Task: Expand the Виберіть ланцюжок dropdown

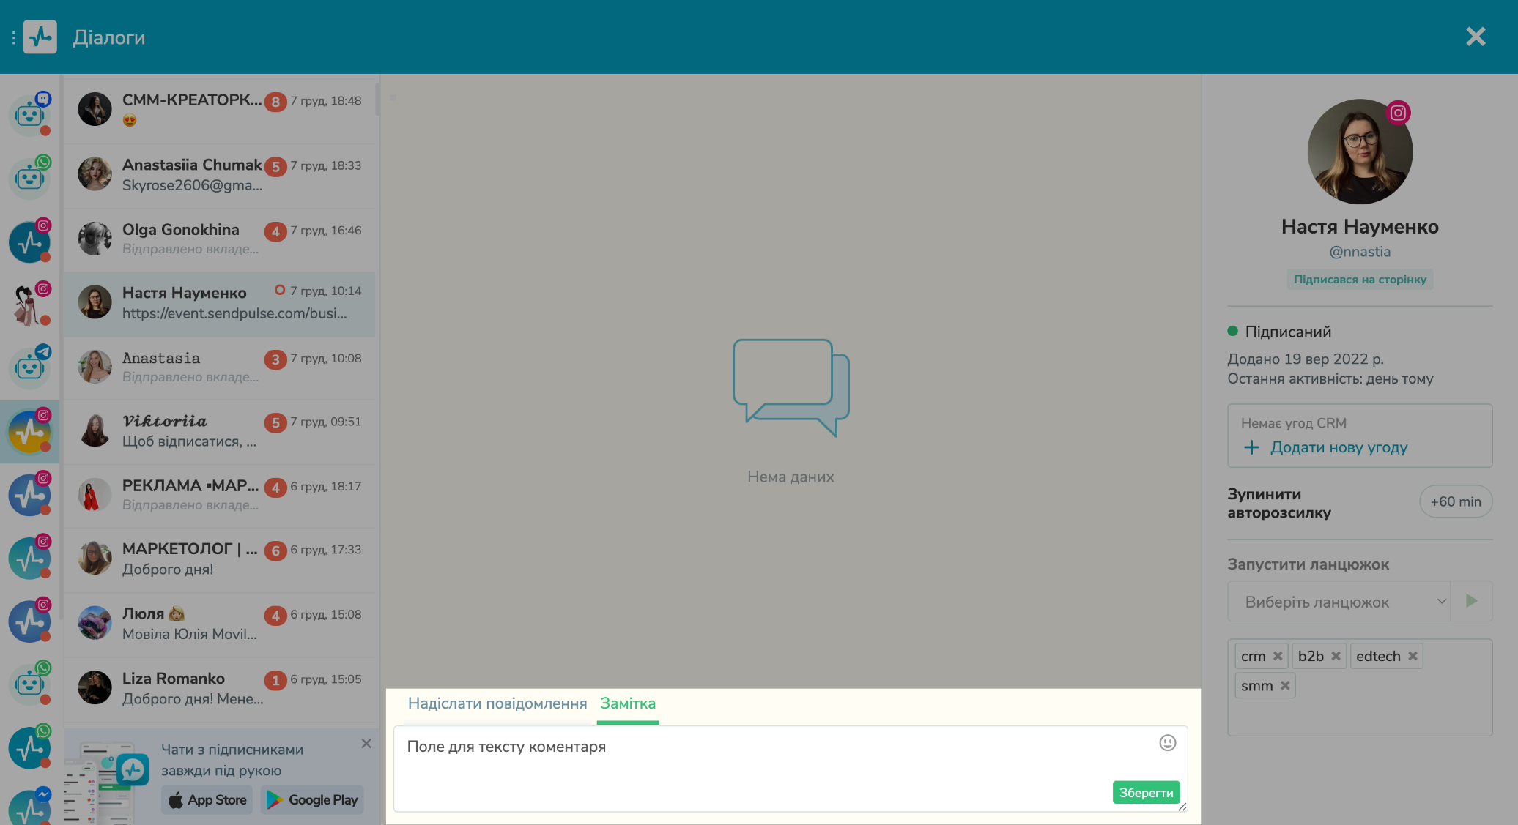Action: [1339, 602]
